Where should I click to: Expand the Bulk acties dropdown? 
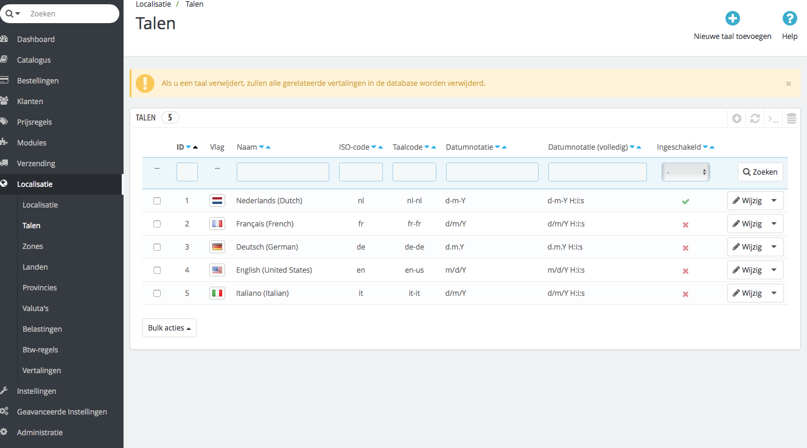click(x=169, y=328)
